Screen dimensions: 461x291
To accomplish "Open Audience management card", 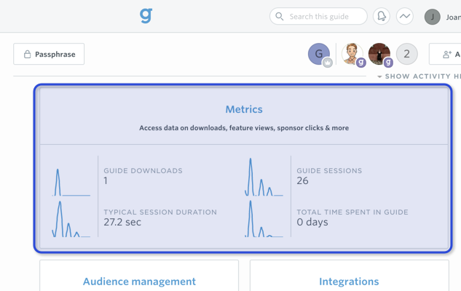I will [x=139, y=276].
